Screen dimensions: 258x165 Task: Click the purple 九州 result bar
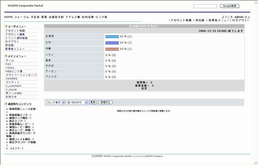(112, 42)
